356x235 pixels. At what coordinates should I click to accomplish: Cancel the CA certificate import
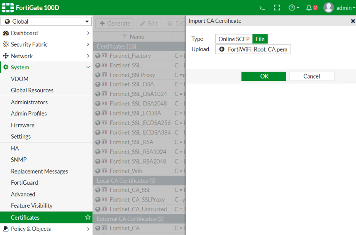click(x=312, y=76)
